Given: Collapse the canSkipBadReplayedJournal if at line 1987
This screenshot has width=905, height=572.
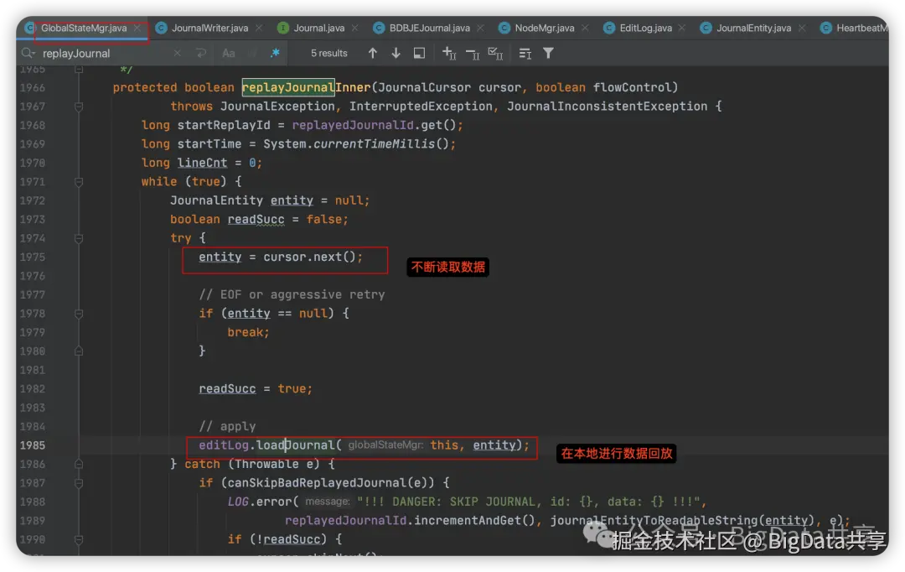Looking at the screenshot, I should click(79, 483).
